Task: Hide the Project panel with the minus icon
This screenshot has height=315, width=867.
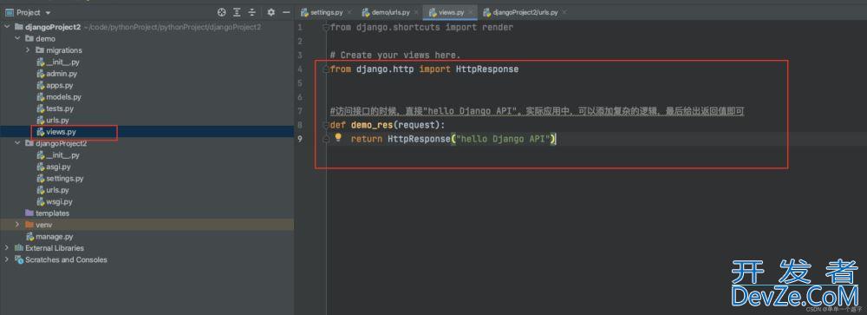Action: 286,12
